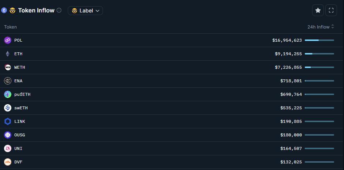Open the pufETH token name link
Viewport: 344px width, 170px height.
22,94
